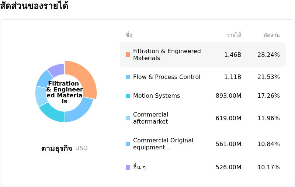Click the ชื่อ column header
Viewport: 295px width, 187px height.
pyautogui.click(x=129, y=35)
